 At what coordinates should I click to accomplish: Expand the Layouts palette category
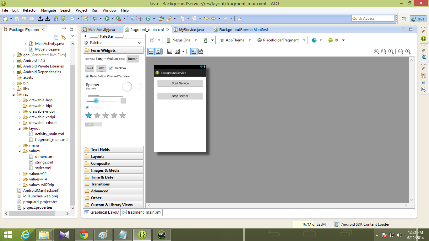pos(113,157)
